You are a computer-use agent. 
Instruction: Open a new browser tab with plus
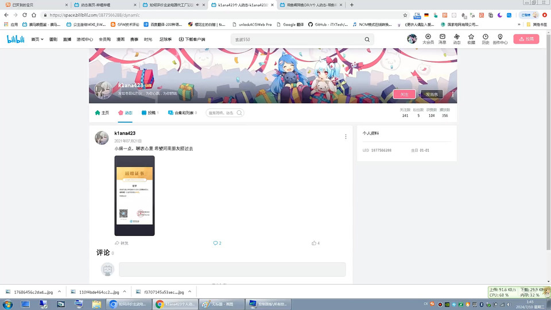point(352,5)
